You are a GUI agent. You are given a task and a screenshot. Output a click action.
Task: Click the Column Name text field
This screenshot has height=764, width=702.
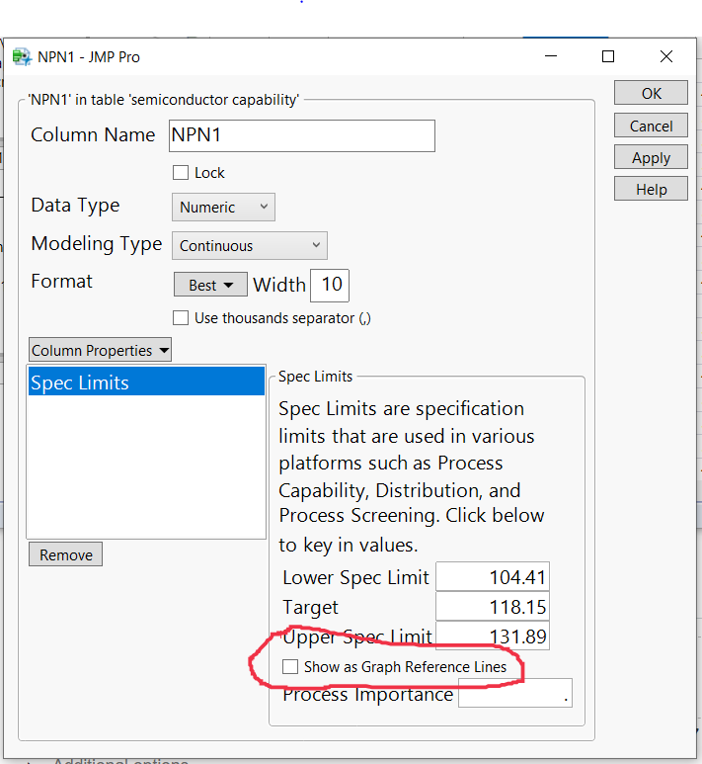pyautogui.click(x=301, y=135)
